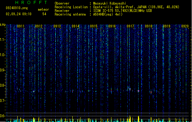This screenshot has height=122, width=192.
Task: Select the filename 09240910.png
Action: coord(17,8)
